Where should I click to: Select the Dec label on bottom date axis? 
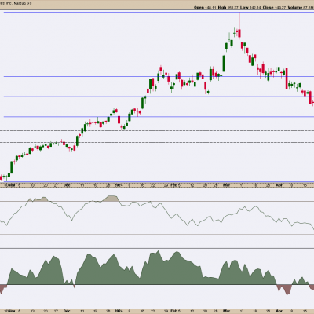click(x=67, y=311)
